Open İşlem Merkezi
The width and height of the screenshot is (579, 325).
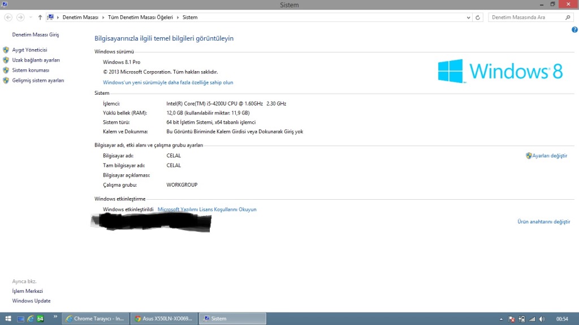pos(27,291)
